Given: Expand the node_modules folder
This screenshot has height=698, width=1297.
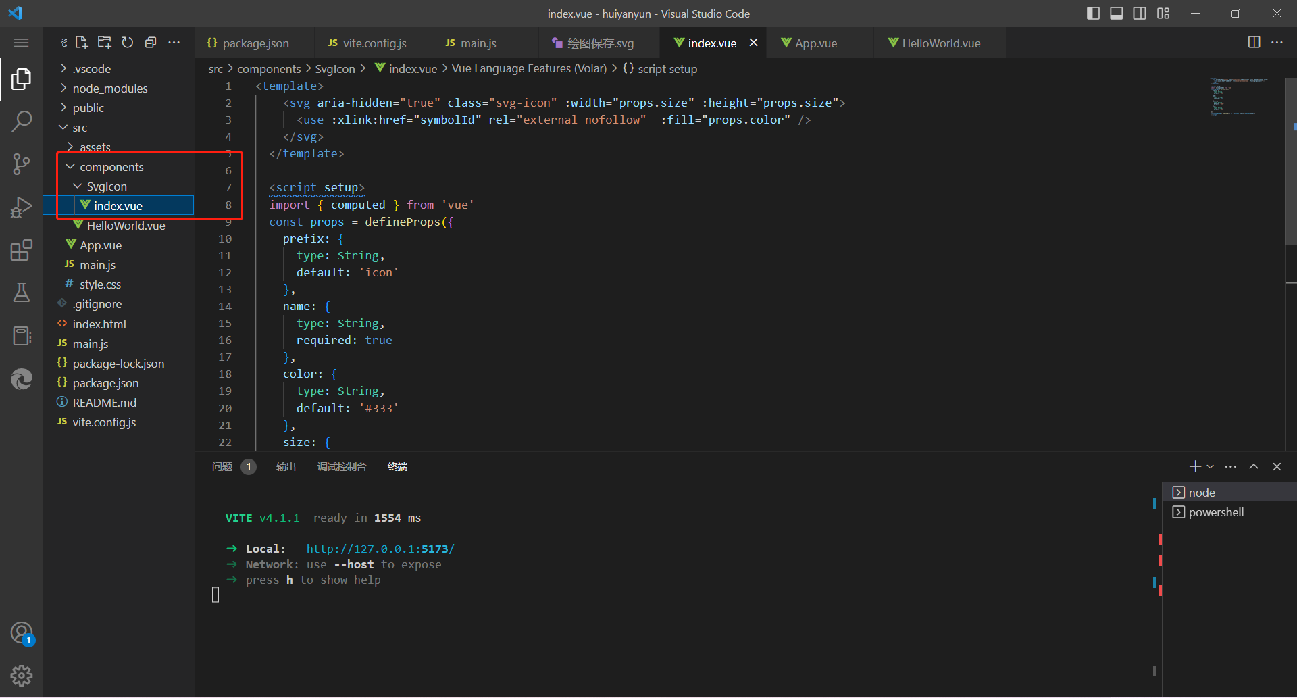Looking at the screenshot, I should tap(109, 89).
